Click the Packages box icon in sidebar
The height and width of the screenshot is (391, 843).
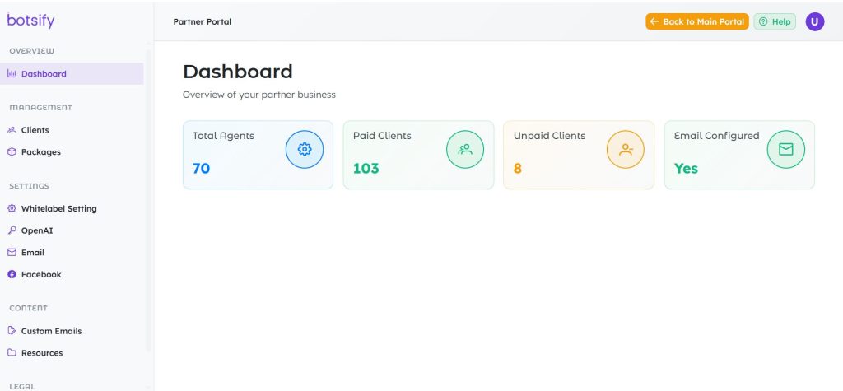[x=12, y=152]
